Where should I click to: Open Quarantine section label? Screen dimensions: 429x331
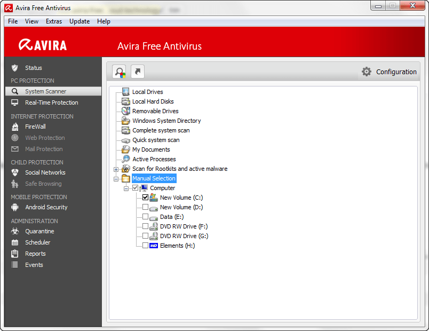[39, 231]
